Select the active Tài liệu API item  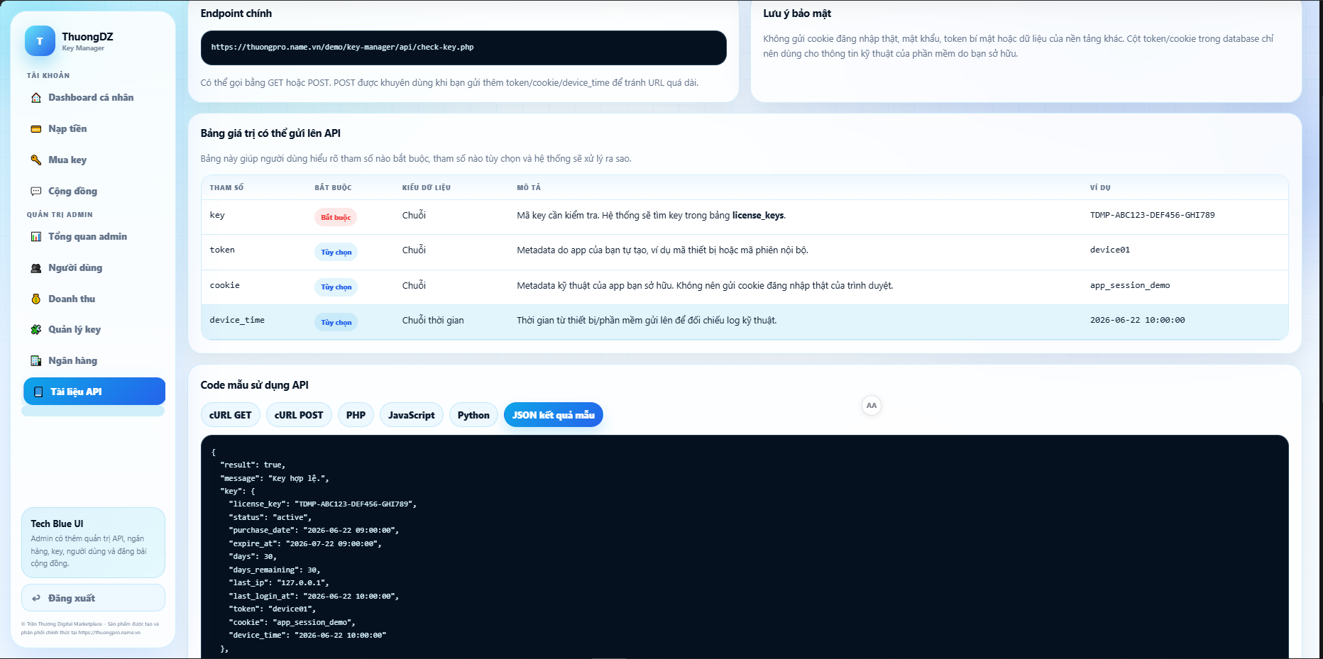pos(94,392)
